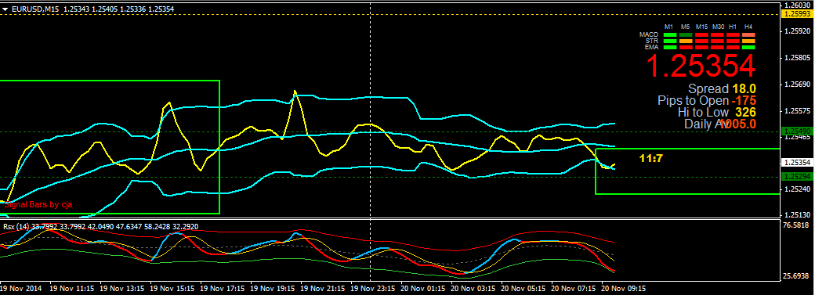Click the STR M5 orange signal bar
The image size is (815, 295).
(686, 41)
